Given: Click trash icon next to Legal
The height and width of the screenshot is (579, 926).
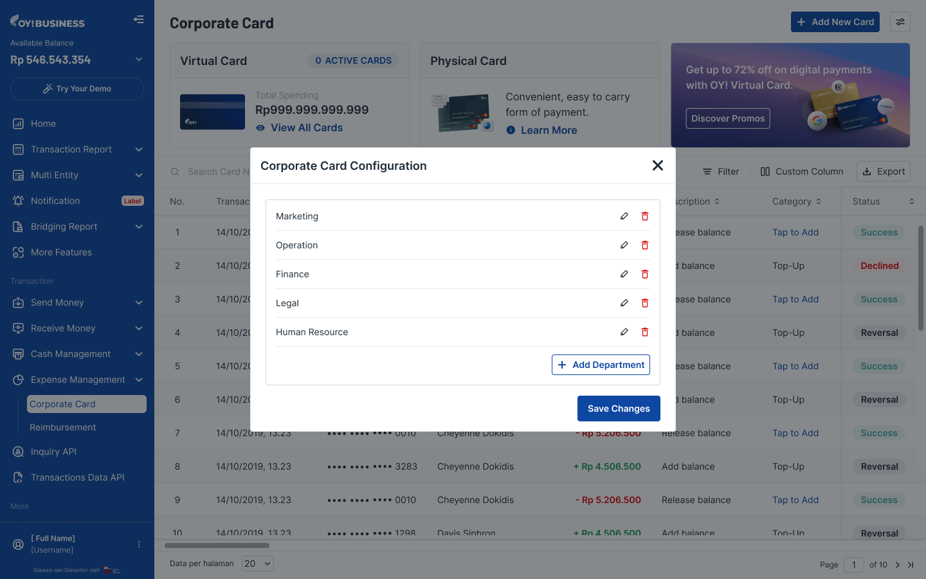Looking at the screenshot, I should [x=644, y=303].
